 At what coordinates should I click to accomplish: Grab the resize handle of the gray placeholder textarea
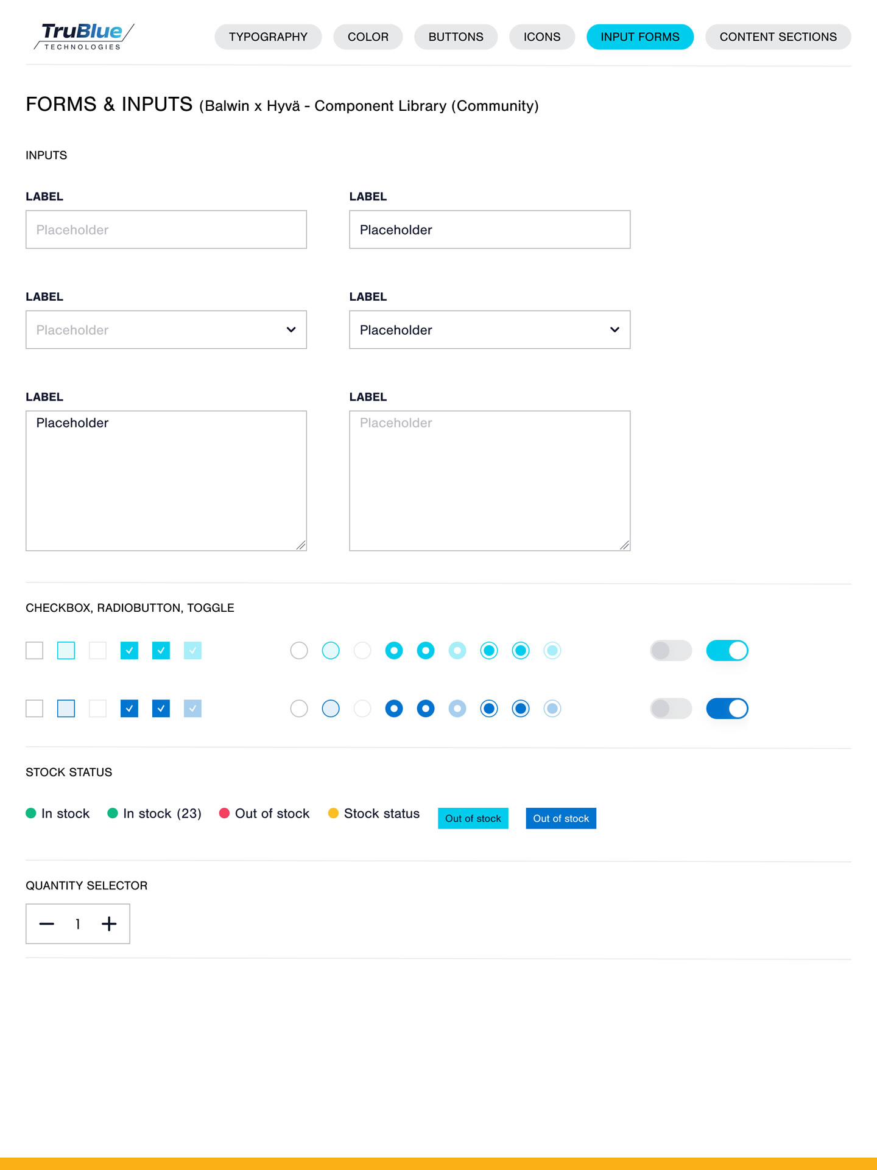pos(624,545)
